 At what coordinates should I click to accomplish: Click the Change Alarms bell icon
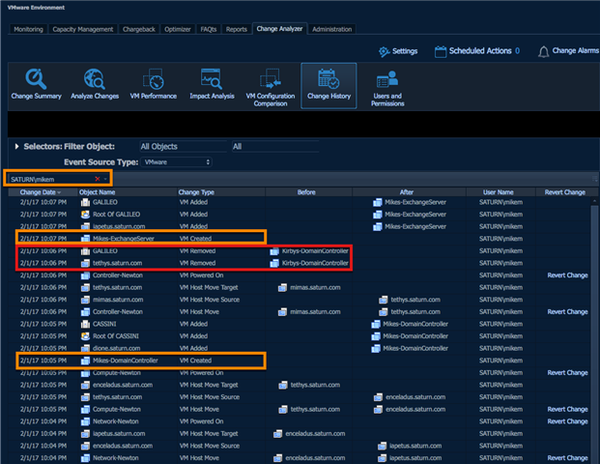[543, 51]
